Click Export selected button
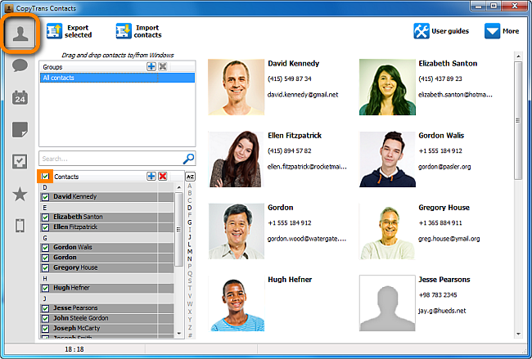 [x=70, y=31]
